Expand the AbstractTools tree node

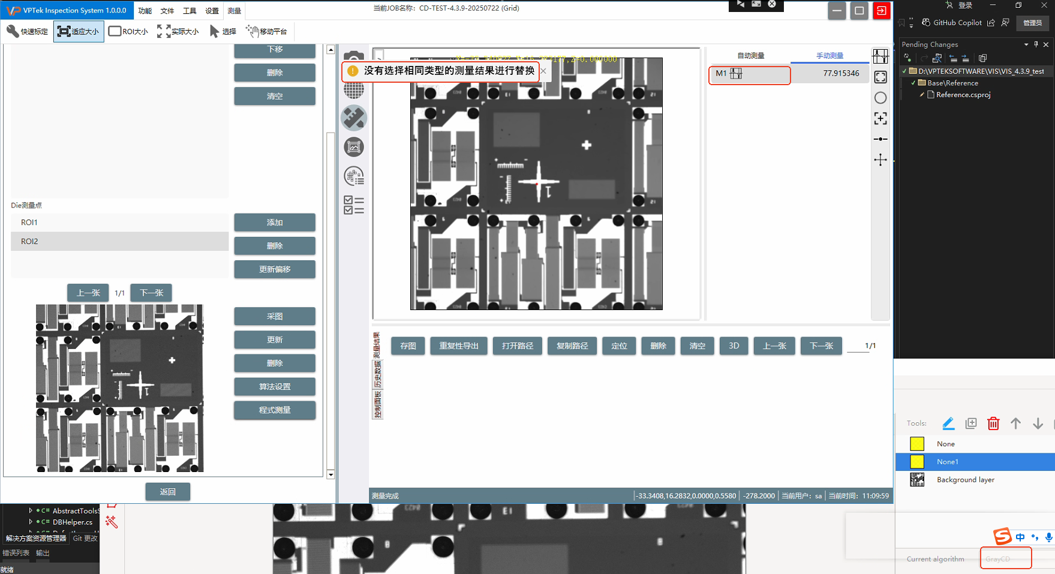[31, 511]
